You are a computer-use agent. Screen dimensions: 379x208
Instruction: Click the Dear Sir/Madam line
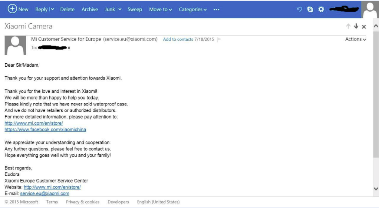[22, 65]
